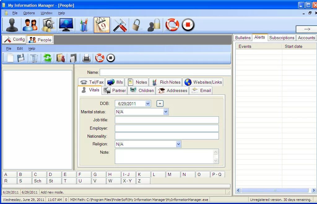This screenshot has height=204, width=317.
Task: Click into the Name field
Action: pyautogui.click(x=165, y=72)
